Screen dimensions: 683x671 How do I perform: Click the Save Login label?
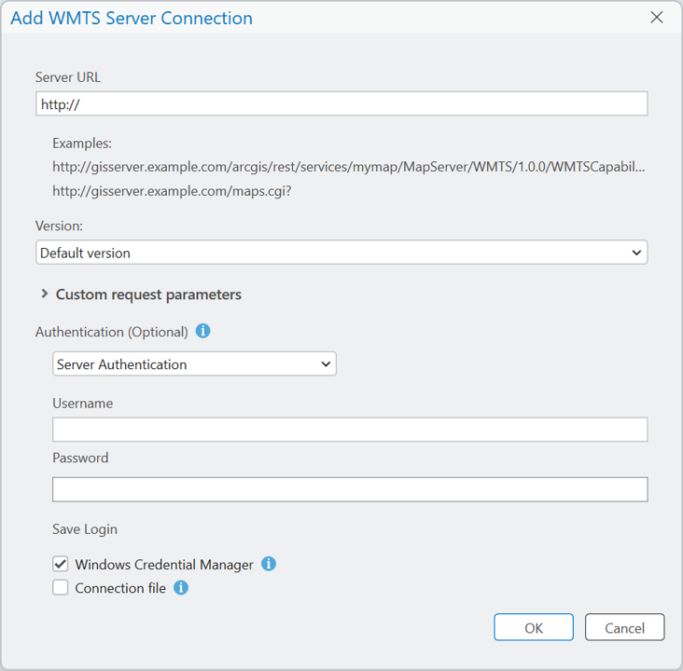click(85, 529)
